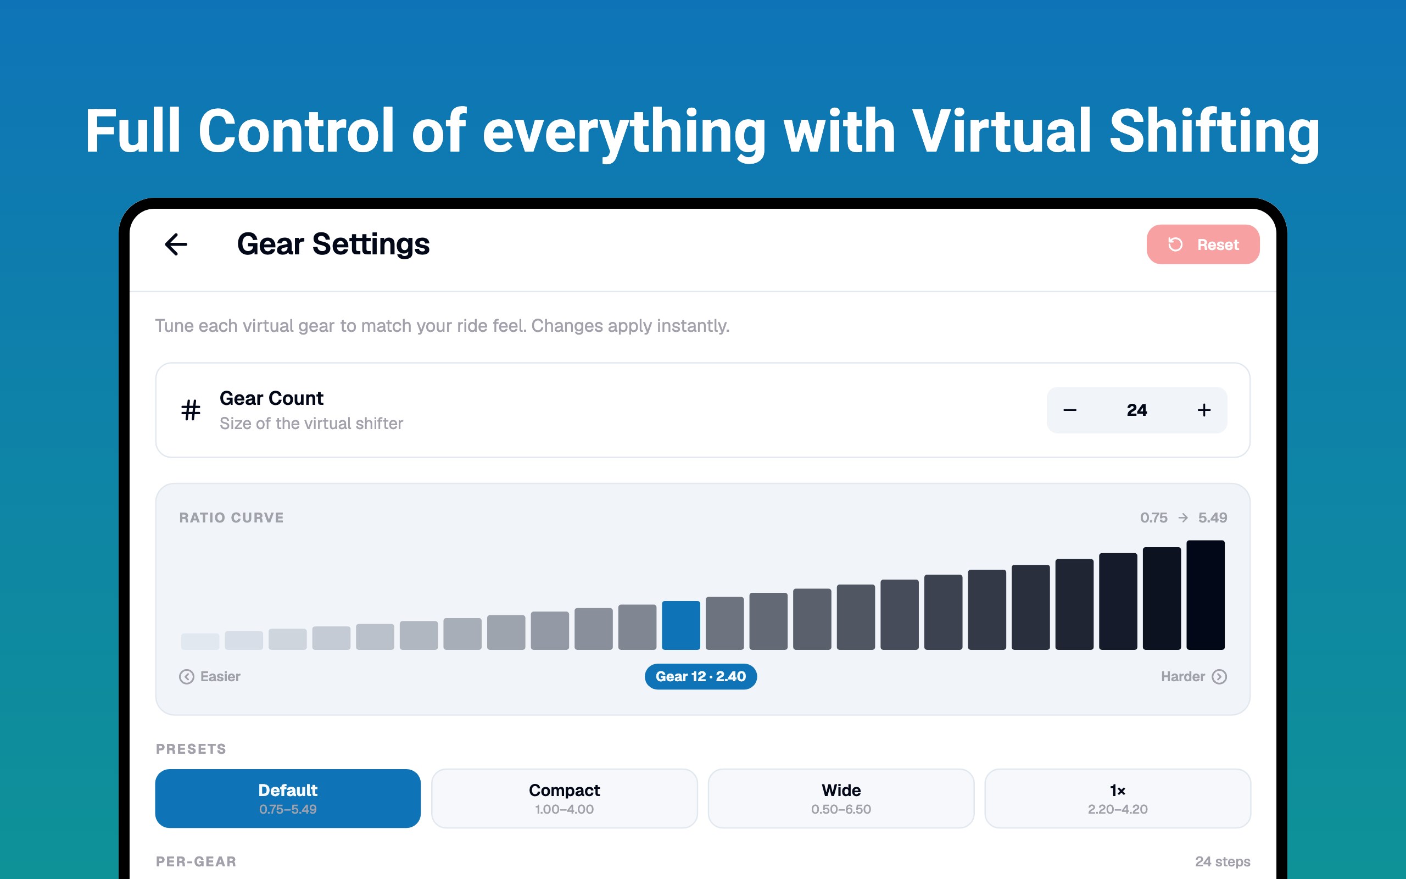This screenshot has height=879, width=1406.
Task: Select the bar just left of the blue bar
Action: click(x=637, y=627)
